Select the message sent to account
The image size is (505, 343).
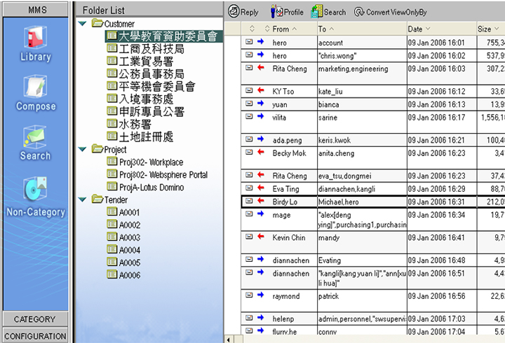click(x=373, y=43)
